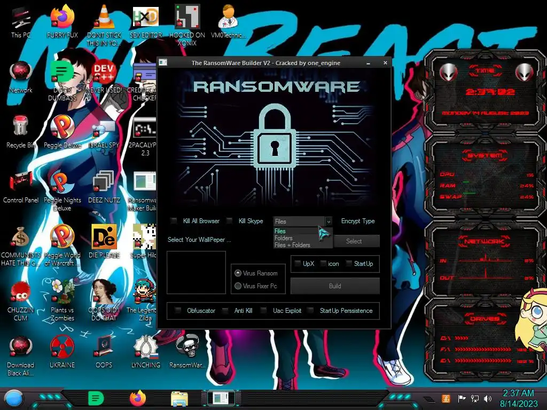Viewport: 547px width, 410px height.
Task: Open the Firefox shortcut labeled FURRY FUX
Action: coord(62,21)
